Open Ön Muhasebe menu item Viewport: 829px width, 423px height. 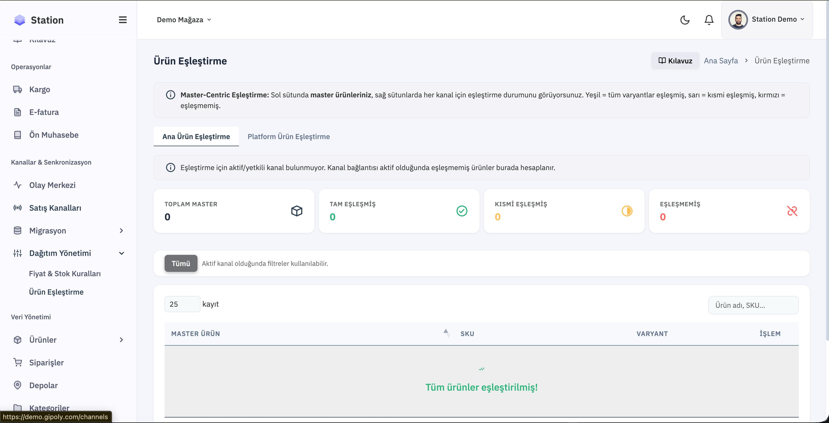(x=54, y=135)
